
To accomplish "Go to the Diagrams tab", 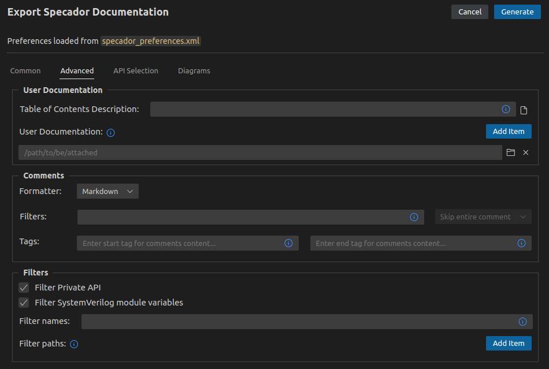I will point(194,70).
